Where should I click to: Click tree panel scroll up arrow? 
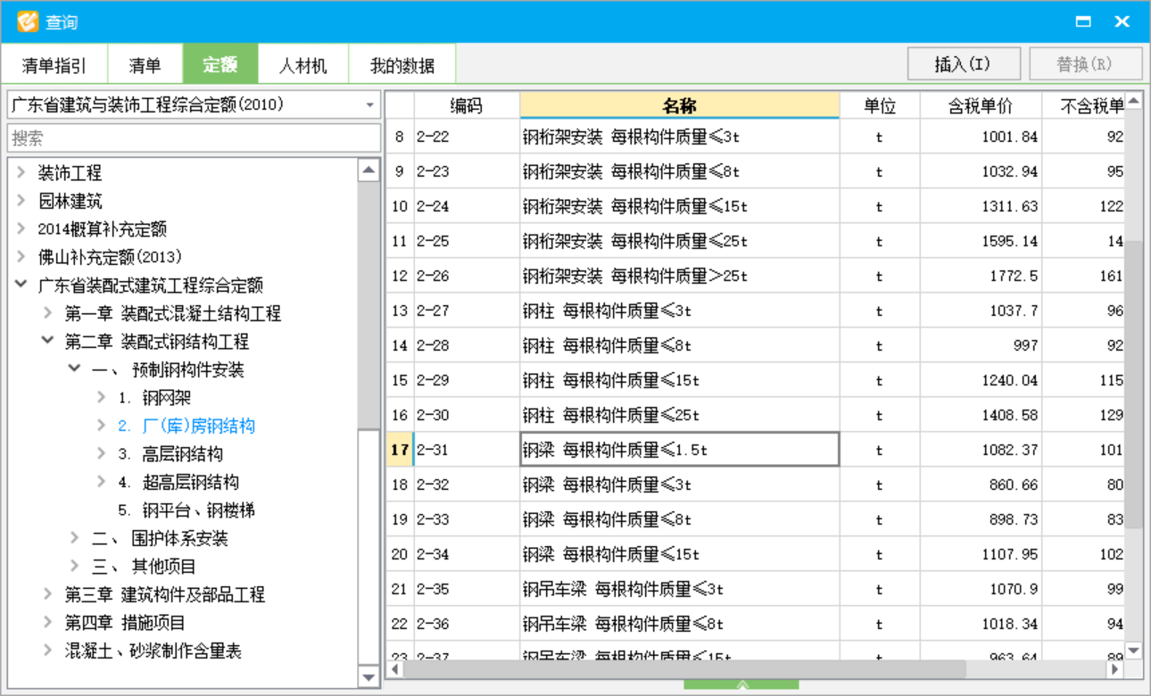tap(368, 170)
